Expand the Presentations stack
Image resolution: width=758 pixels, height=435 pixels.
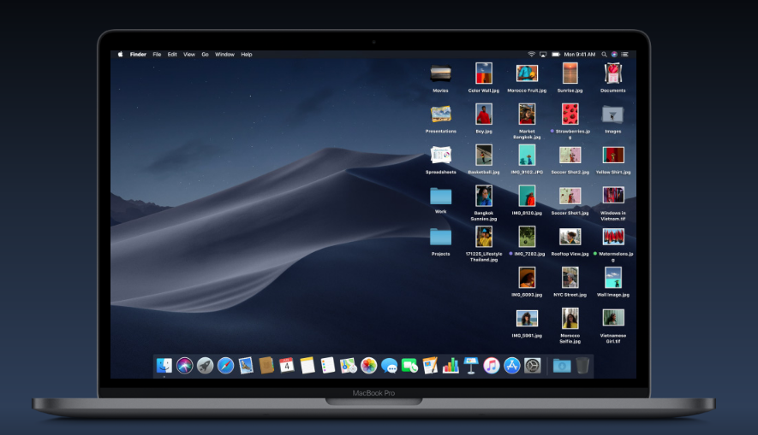(x=440, y=115)
